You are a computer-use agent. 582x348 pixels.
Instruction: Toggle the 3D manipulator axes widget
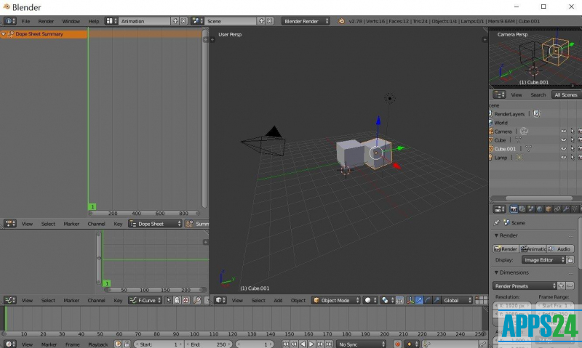[x=410, y=300]
